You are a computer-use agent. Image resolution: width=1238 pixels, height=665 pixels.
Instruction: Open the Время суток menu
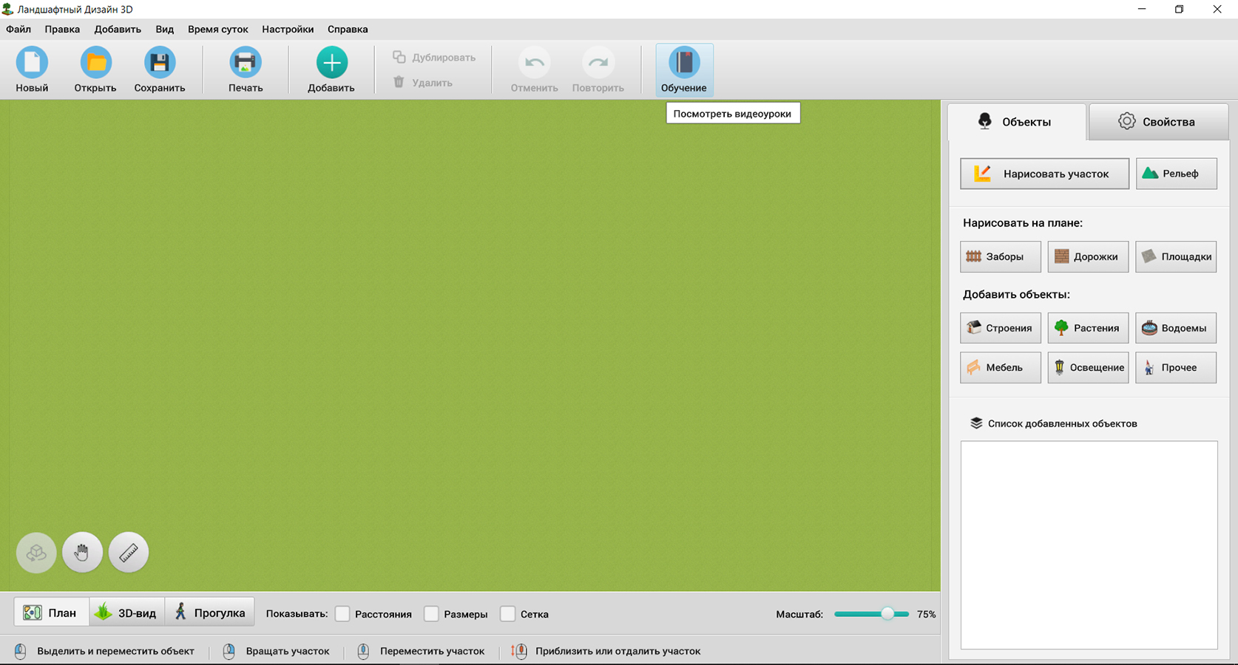coord(217,30)
